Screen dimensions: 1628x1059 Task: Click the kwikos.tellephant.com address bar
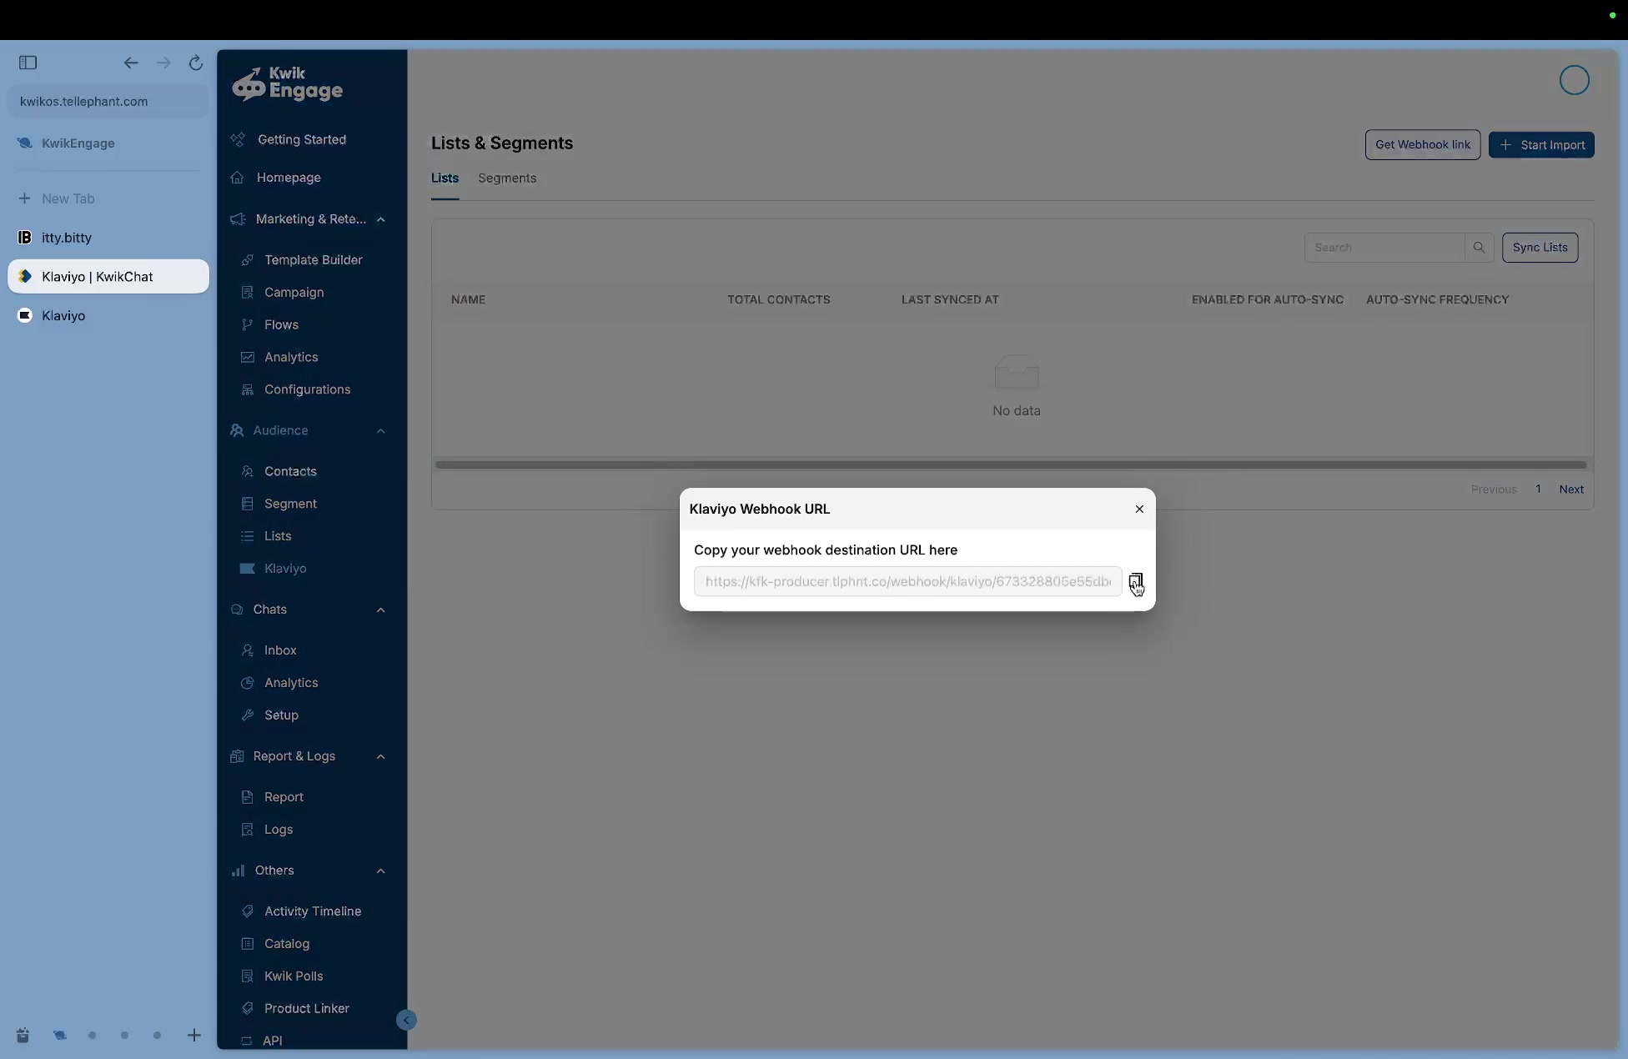(x=108, y=102)
